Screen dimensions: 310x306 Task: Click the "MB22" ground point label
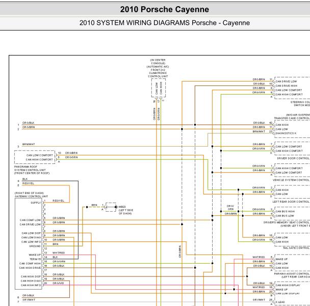pos(122,207)
